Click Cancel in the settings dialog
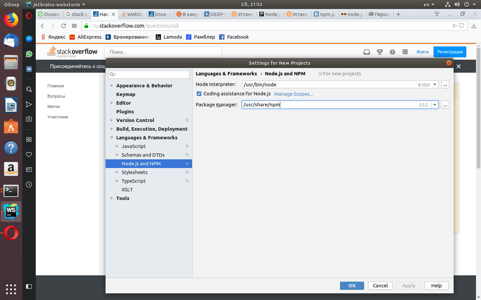 tap(380, 286)
